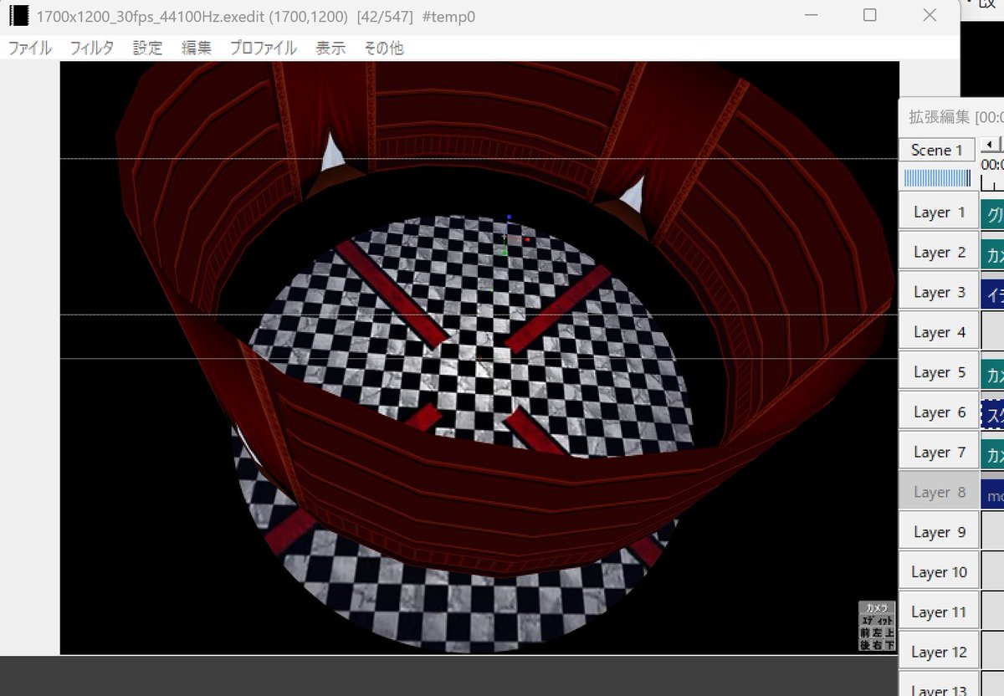The width and height of the screenshot is (1004, 696).
Task: Click the Layer 10 button
Action: [x=939, y=572]
